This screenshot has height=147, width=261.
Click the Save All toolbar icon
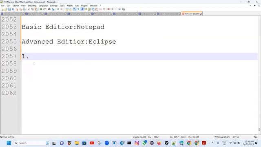click(x=13, y=9)
